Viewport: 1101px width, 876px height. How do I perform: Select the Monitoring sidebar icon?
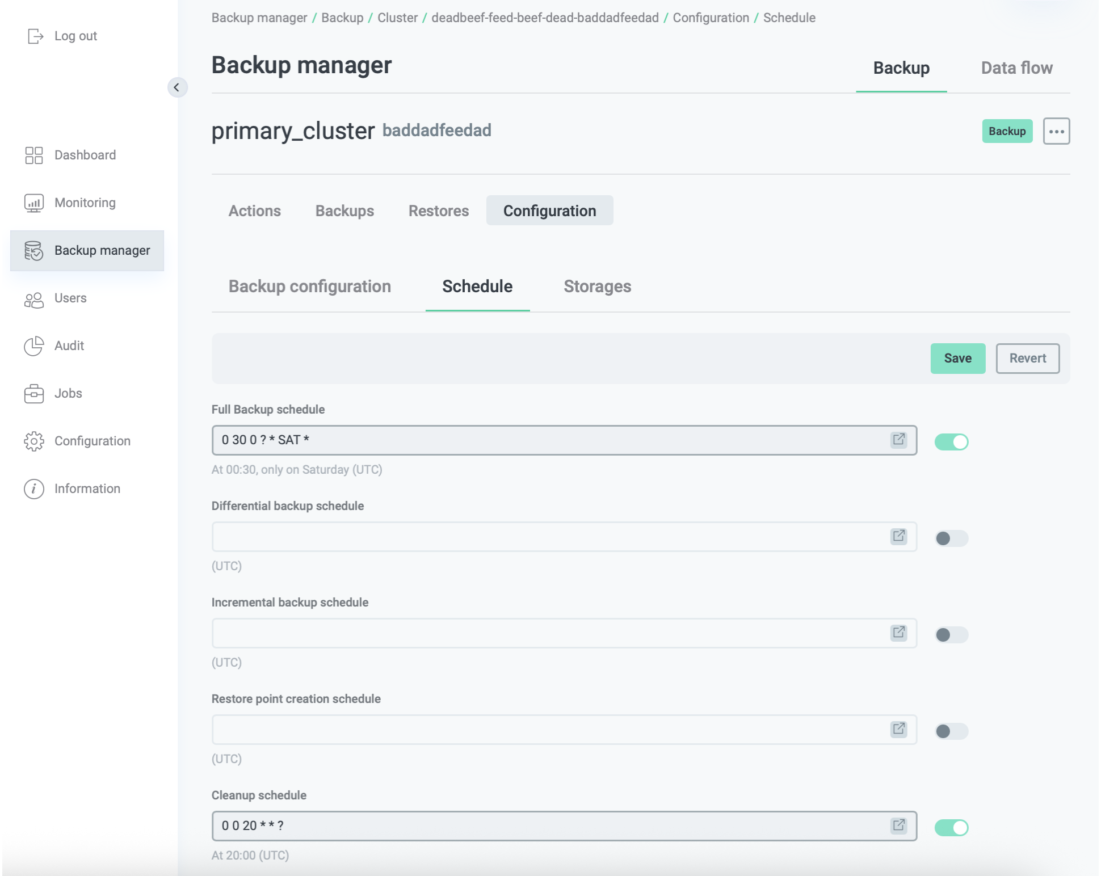[33, 203]
